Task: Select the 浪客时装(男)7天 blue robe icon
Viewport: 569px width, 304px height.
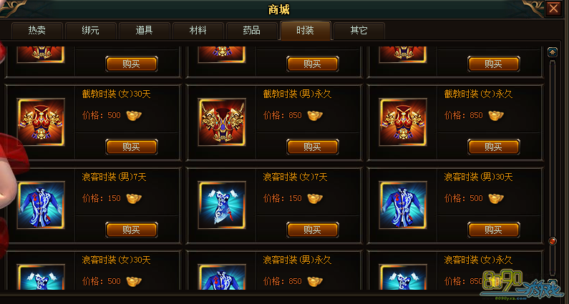Action: click(41, 205)
